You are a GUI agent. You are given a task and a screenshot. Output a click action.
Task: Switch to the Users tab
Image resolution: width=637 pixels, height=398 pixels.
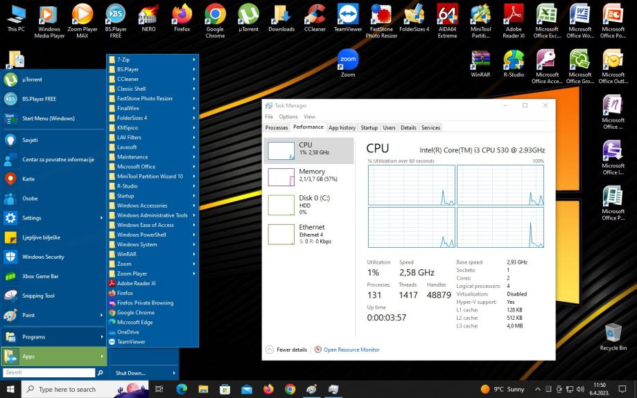389,127
